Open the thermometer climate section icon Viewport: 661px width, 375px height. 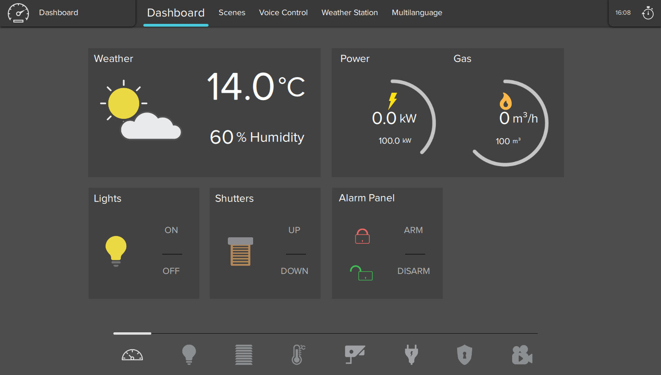coord(298,355)
